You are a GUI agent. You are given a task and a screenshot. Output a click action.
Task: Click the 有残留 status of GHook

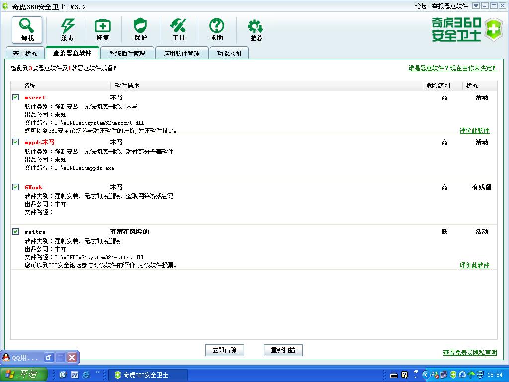481,187
